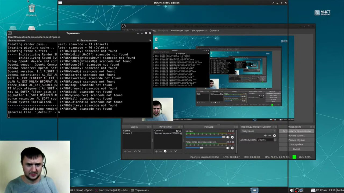Add a new source in Источники panel
This screenshot has width=344, height=193.
[x=156, y=151]
